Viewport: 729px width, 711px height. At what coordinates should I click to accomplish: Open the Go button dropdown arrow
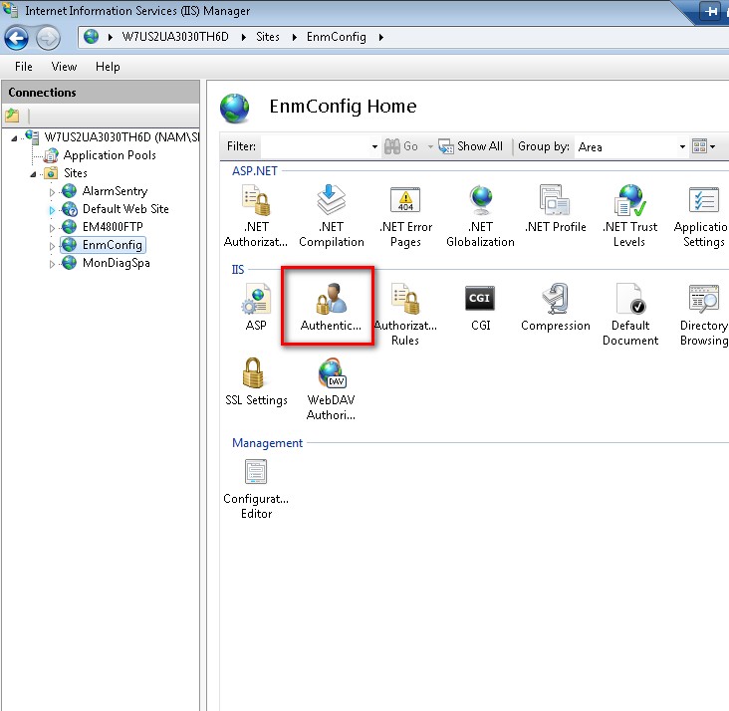click(430, 147)
